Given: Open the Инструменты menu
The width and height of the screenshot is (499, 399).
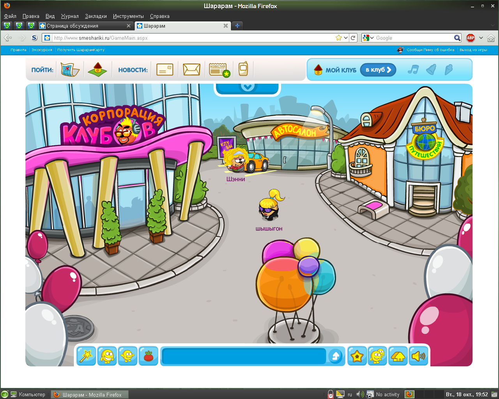Looking at the screenshot, I should (x=128, y=16).
